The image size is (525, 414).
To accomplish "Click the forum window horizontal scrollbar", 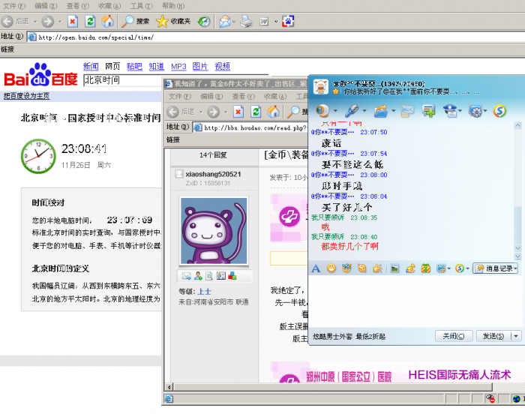I will [x=333, y=387].
